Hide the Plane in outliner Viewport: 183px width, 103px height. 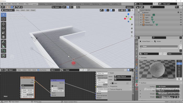click(181, 20)
